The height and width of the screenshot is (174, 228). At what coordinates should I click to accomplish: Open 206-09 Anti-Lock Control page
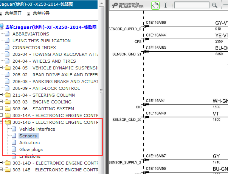46,88
